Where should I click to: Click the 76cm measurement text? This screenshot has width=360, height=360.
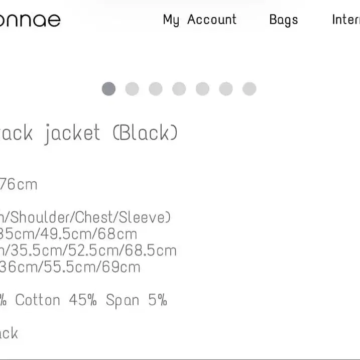(18, 184)
